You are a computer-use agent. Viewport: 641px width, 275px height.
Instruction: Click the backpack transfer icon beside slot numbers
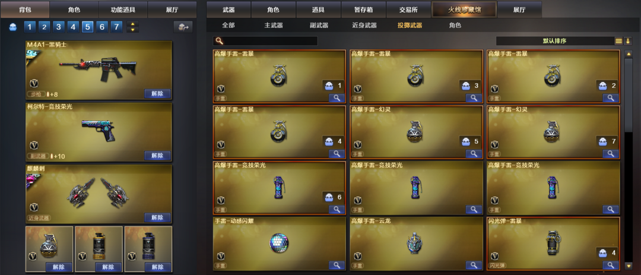[x=183, y=27]
